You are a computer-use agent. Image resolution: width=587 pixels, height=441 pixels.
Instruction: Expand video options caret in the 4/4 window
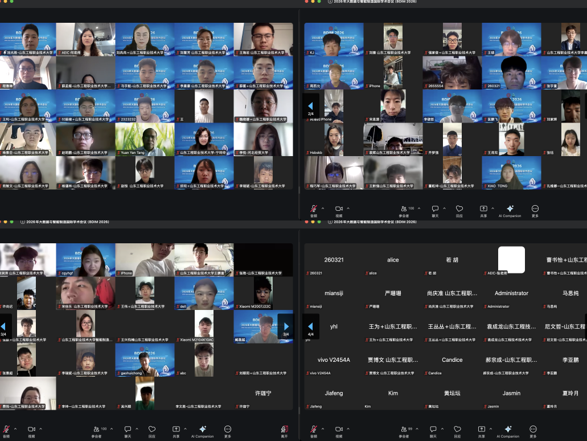348,429
